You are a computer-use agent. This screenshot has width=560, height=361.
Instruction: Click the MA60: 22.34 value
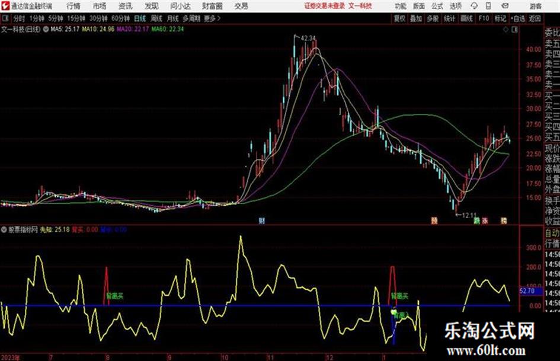[167, 29]
